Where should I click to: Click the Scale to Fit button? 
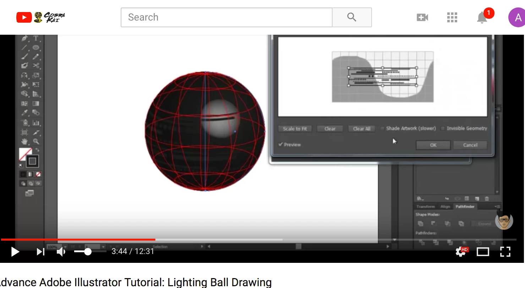coord(295,129)
